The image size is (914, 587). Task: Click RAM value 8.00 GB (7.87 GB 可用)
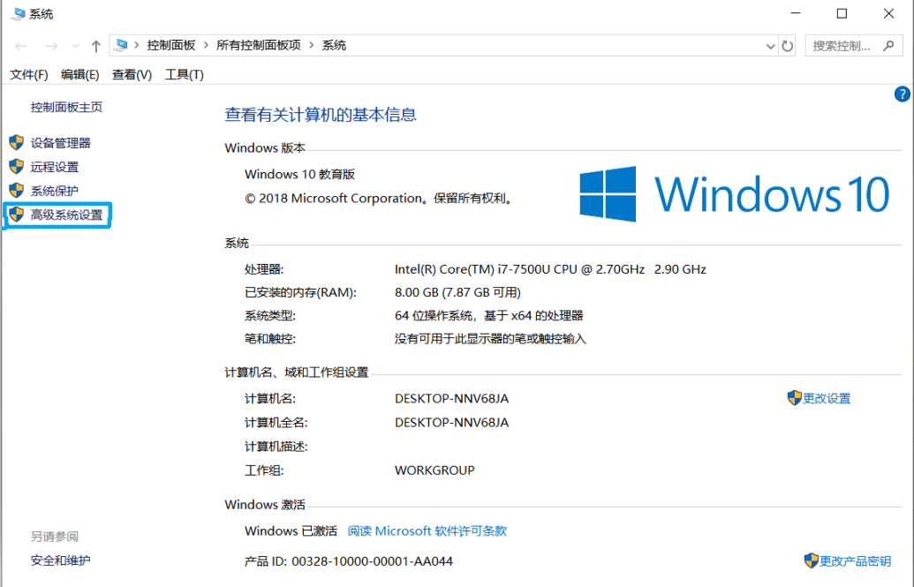pos(457,293)
